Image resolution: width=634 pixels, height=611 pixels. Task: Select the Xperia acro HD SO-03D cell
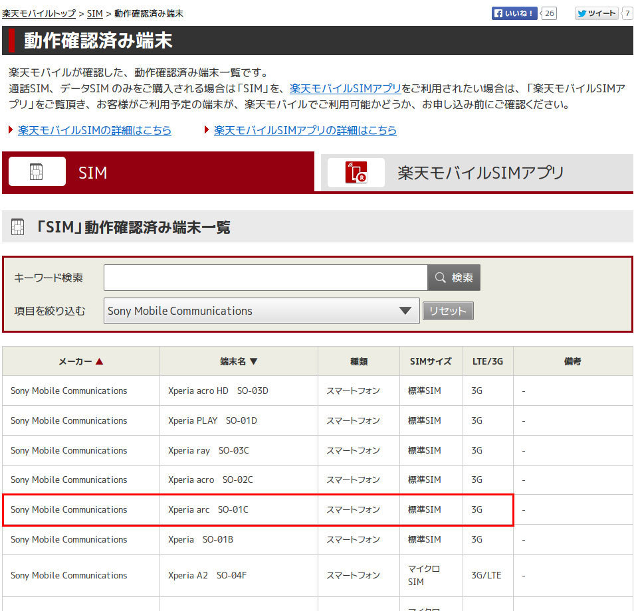click(239, 391)
